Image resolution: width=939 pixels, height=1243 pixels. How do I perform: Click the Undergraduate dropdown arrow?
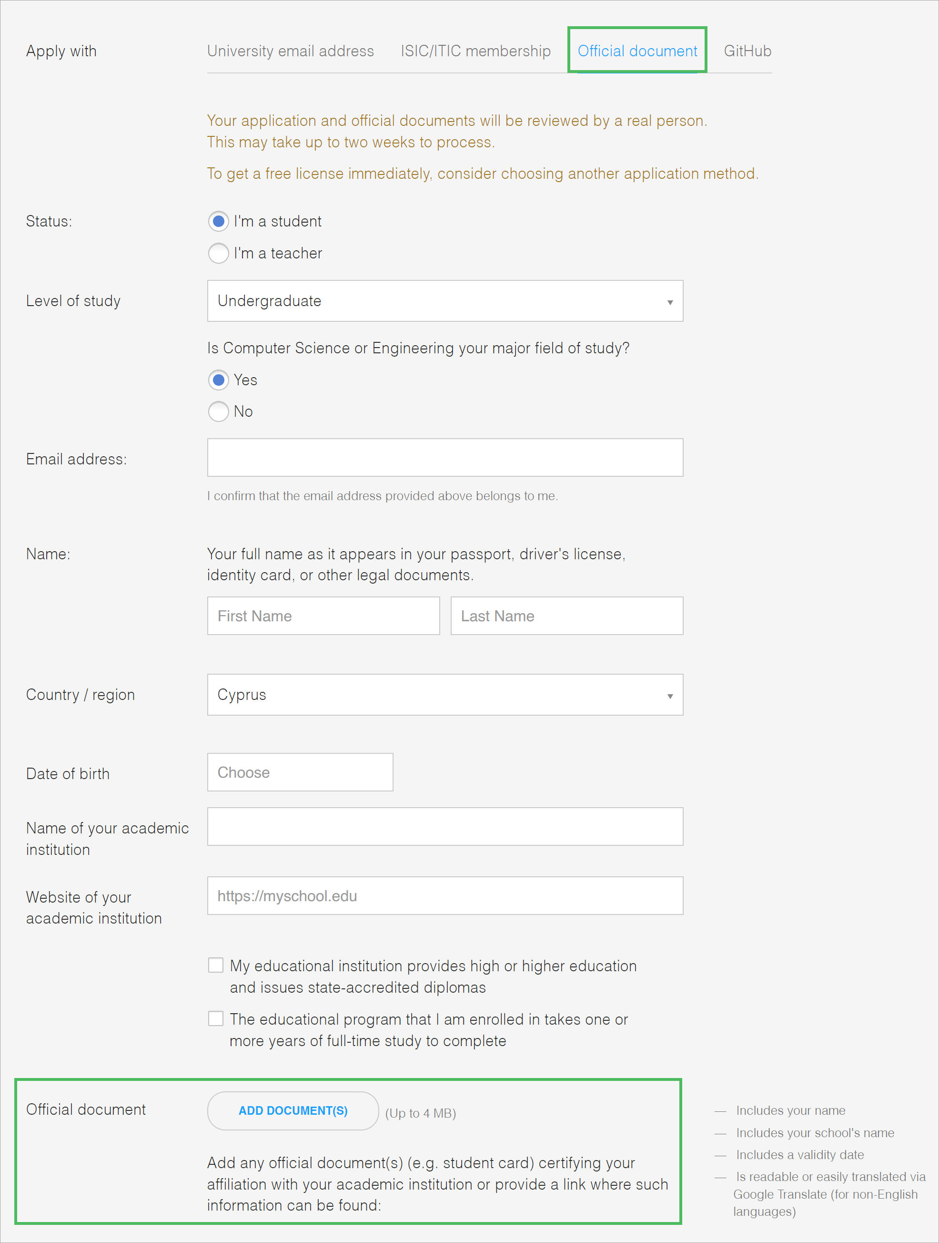click(x=669, y=302)
